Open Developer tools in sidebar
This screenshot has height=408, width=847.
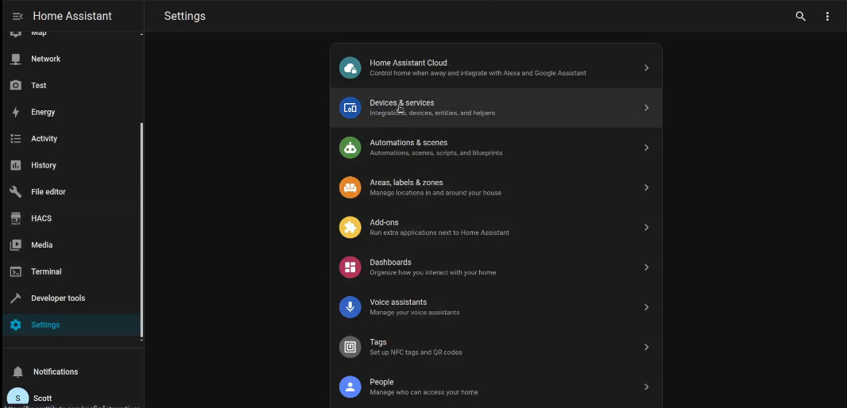click(x=57, y=298)
